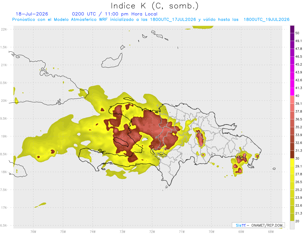The image size is (304, 235).
Task: Click the colorbar value 39.1
Action: point(299,103)
